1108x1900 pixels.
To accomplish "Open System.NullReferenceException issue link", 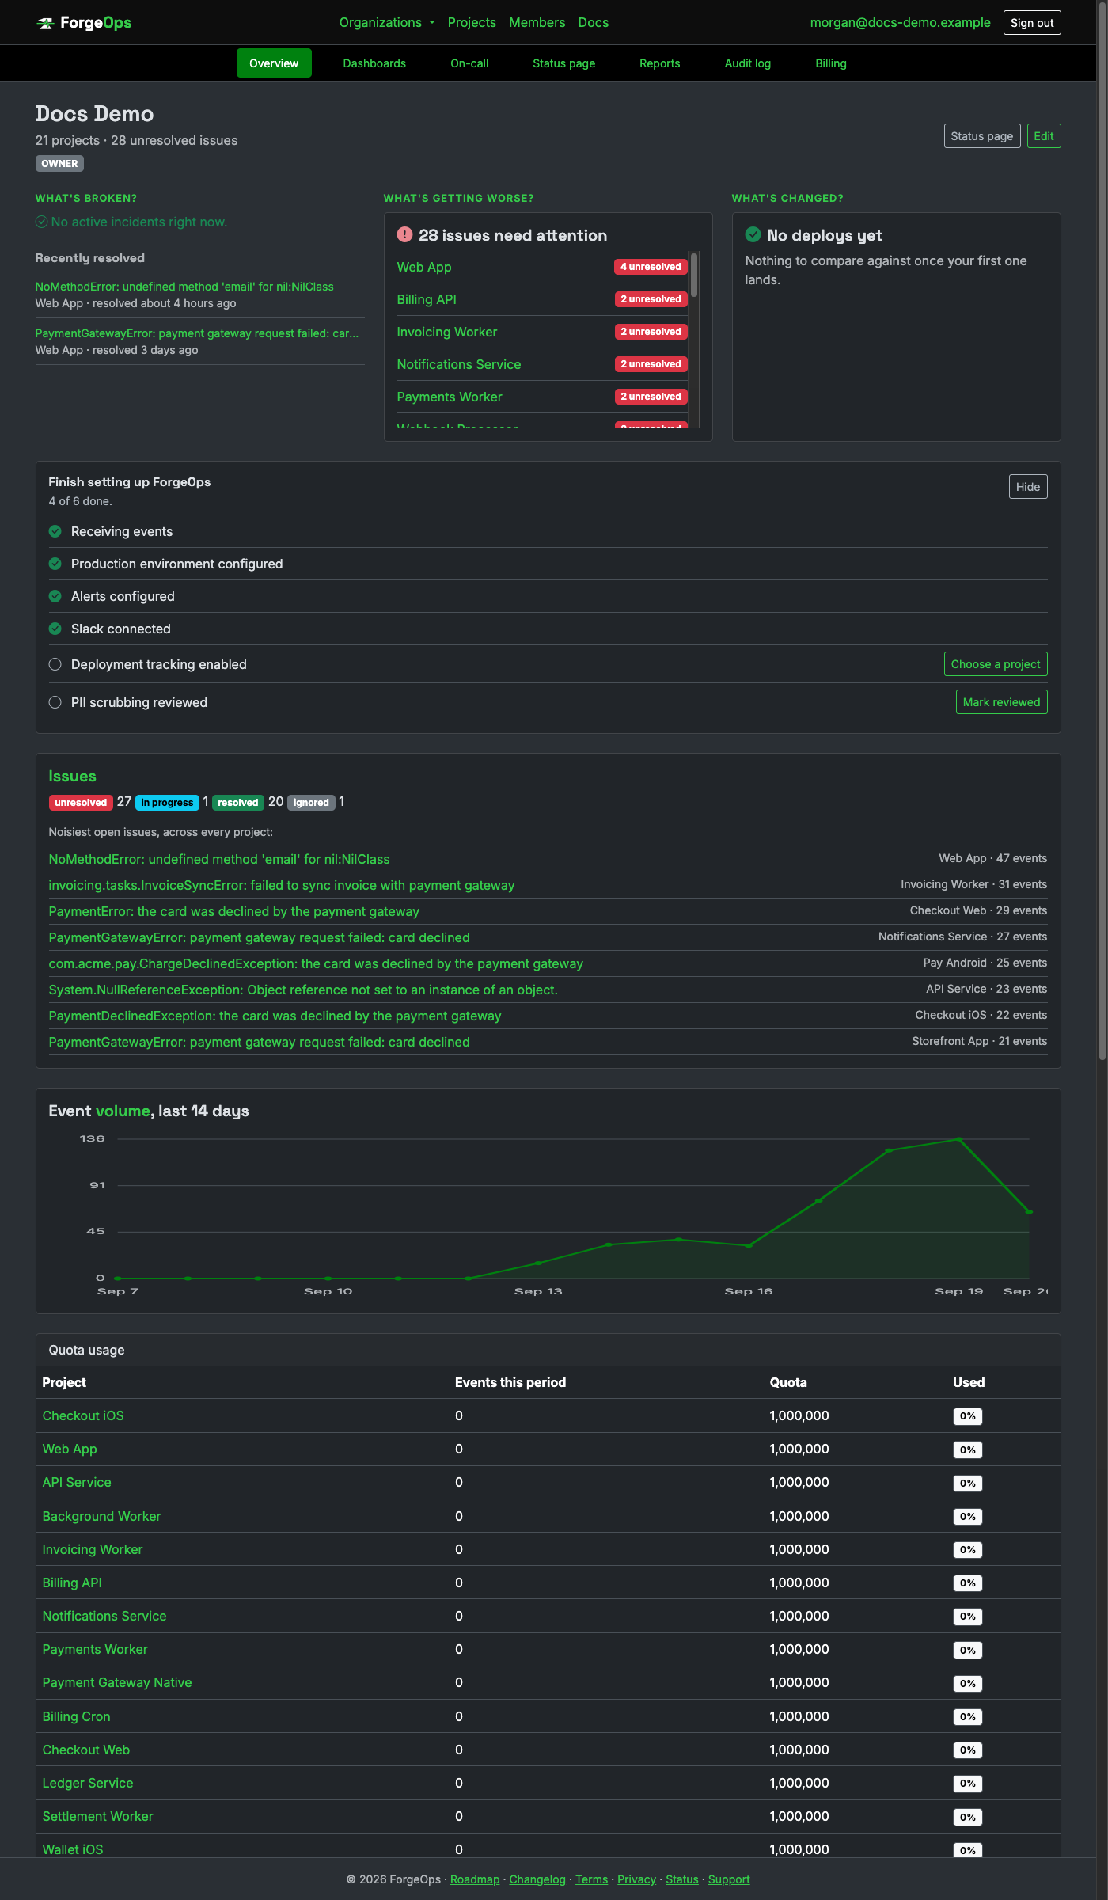I will pos(303,990).
